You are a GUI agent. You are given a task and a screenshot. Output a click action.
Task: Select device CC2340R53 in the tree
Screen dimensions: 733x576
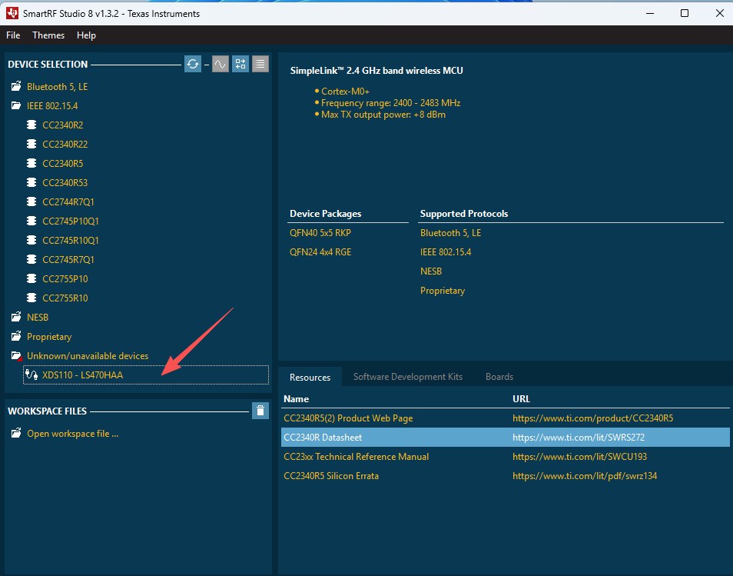pyautogui.click(x=65, y=182)
